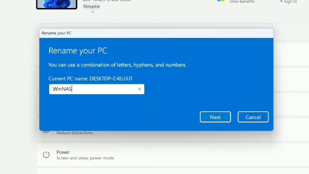This screenshot has width=309, height=174.
Task: Clear the WinNAS text using the X
Action: [x=139, y=89]
